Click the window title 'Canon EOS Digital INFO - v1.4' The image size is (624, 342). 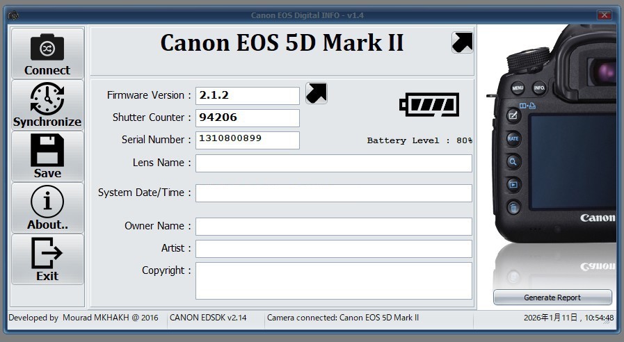pyautogui.click(x=307, y=15)
